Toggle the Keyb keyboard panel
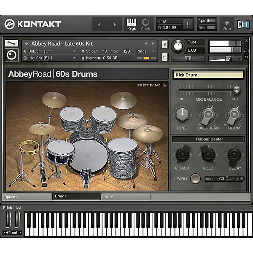 click(x=131, y=24)
